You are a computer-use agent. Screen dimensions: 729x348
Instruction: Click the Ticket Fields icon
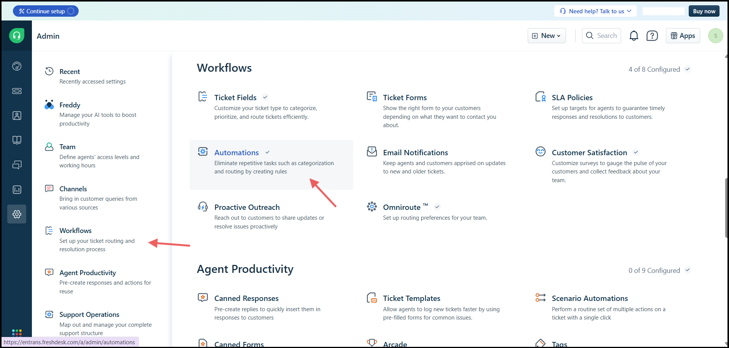[203, 96]
